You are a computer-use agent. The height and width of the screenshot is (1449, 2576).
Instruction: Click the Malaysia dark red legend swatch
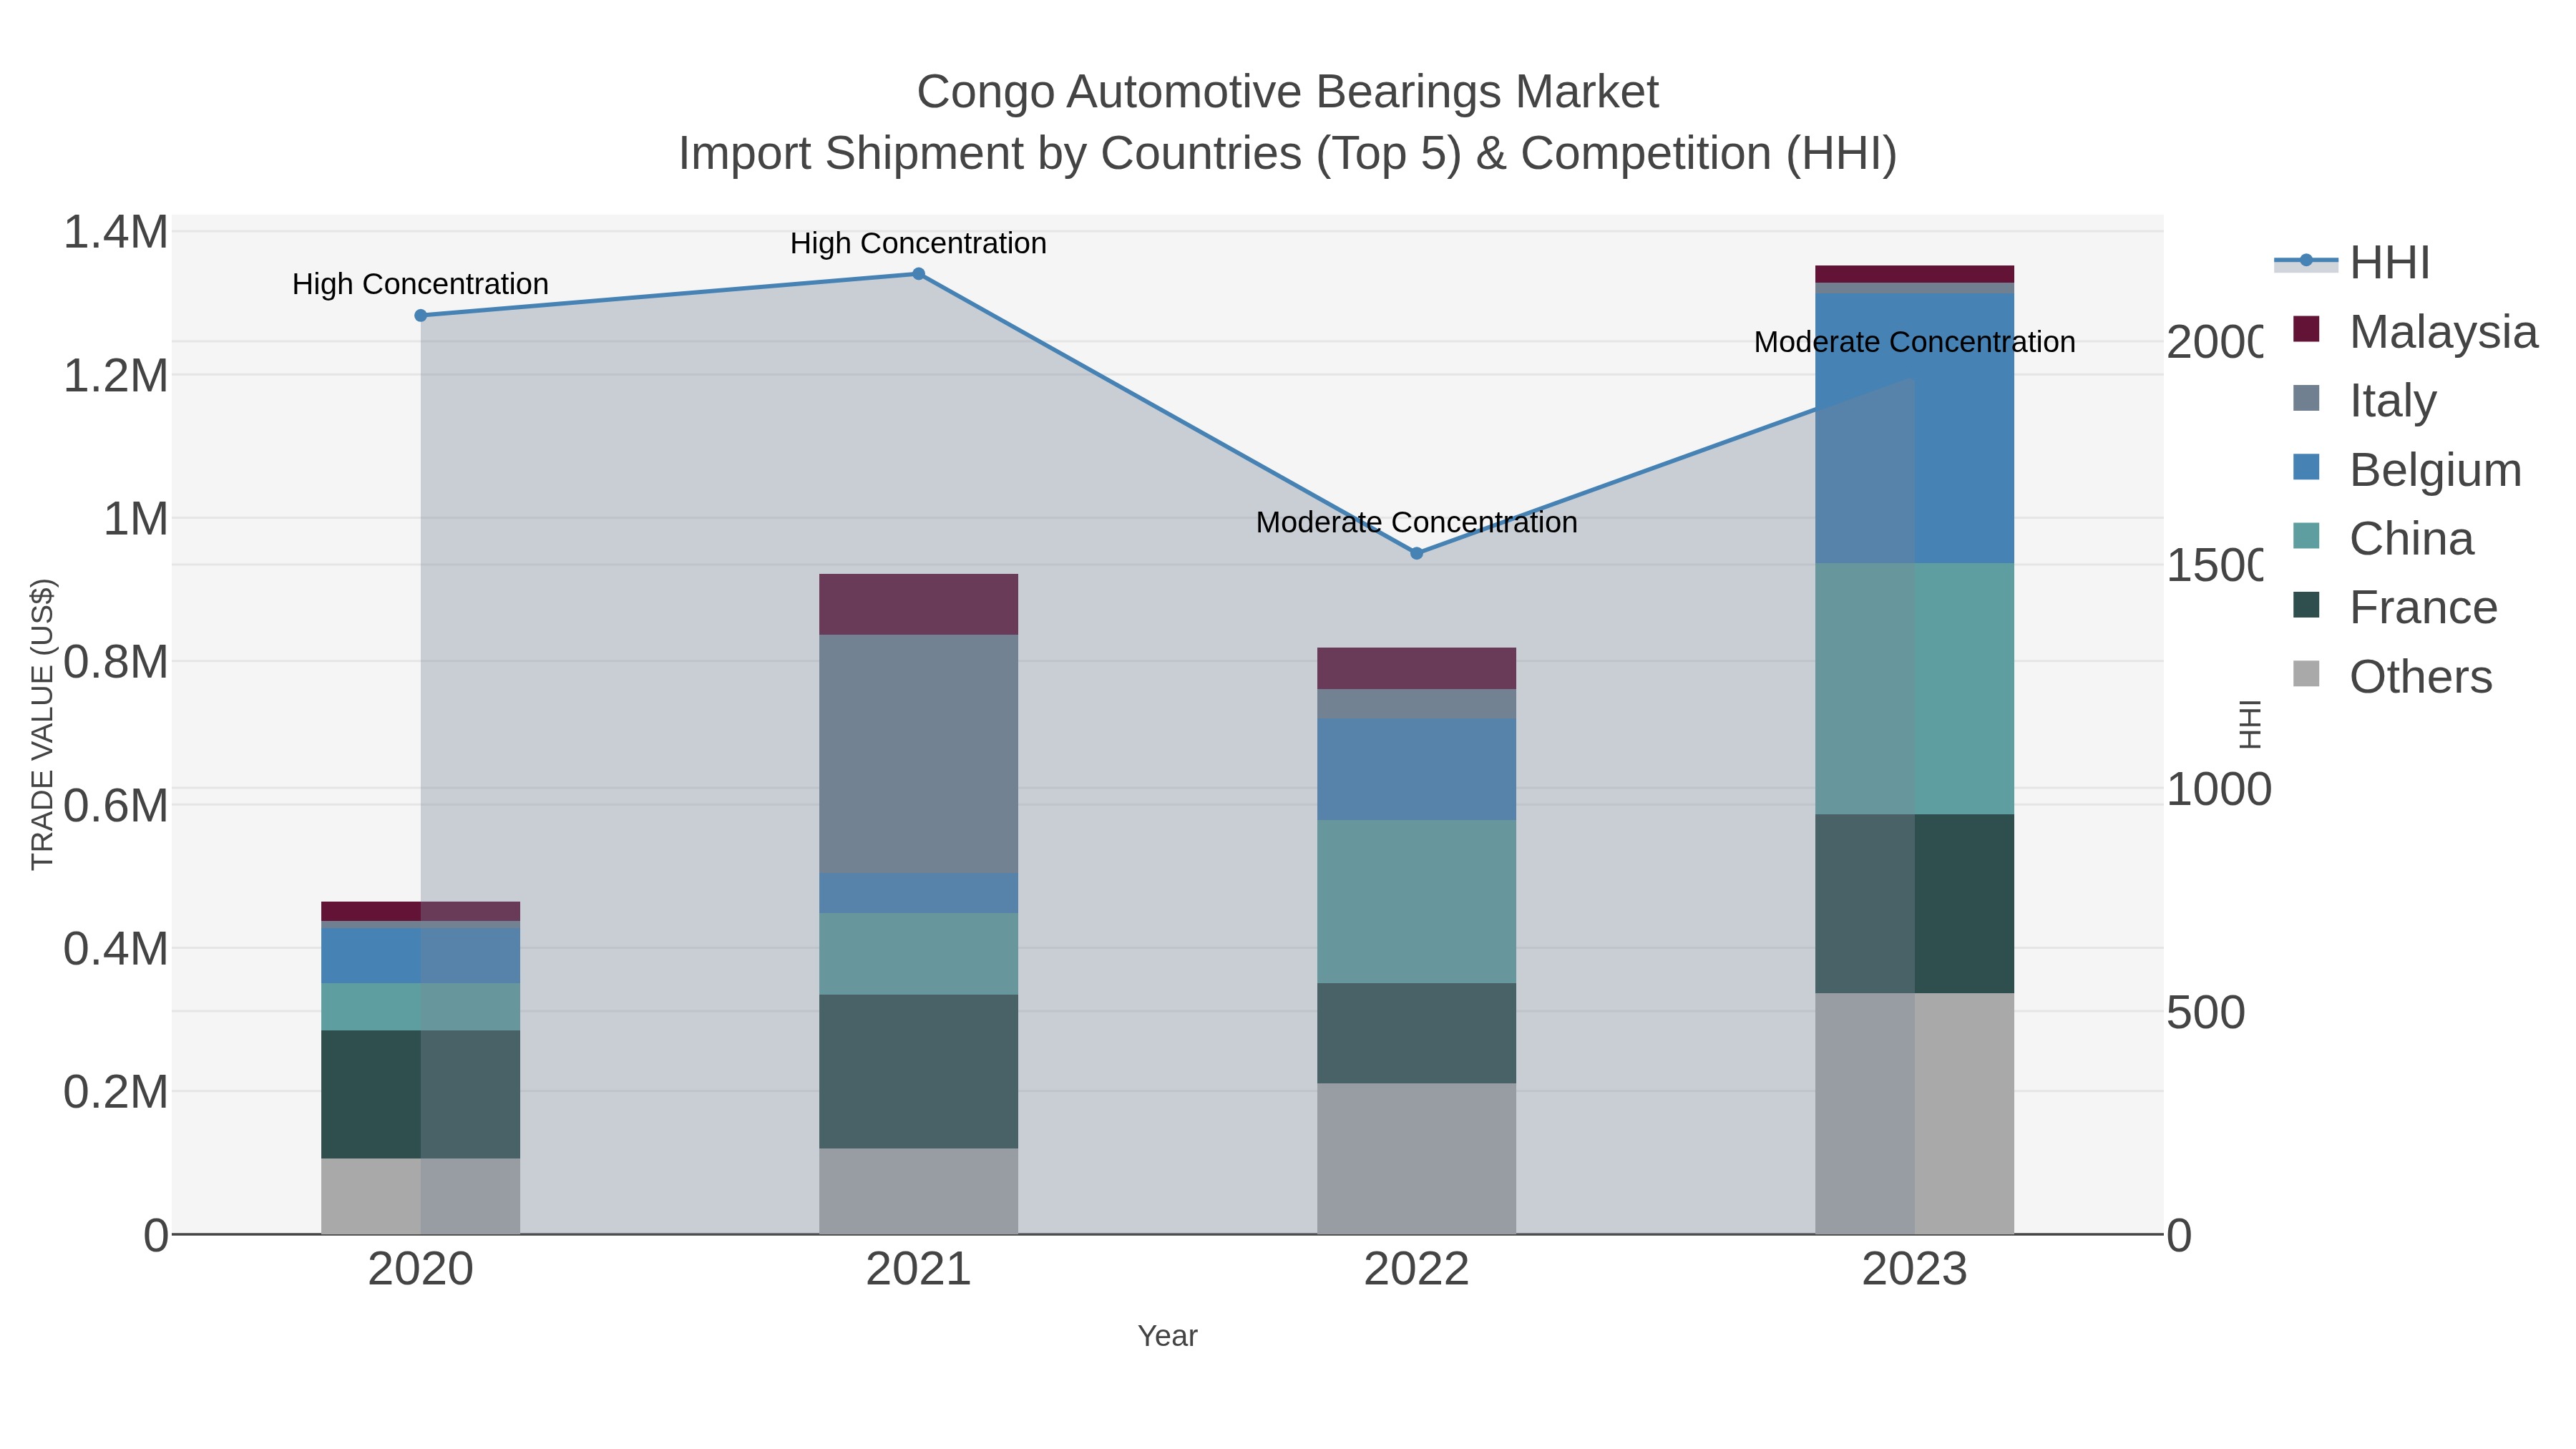(2306, 329)
